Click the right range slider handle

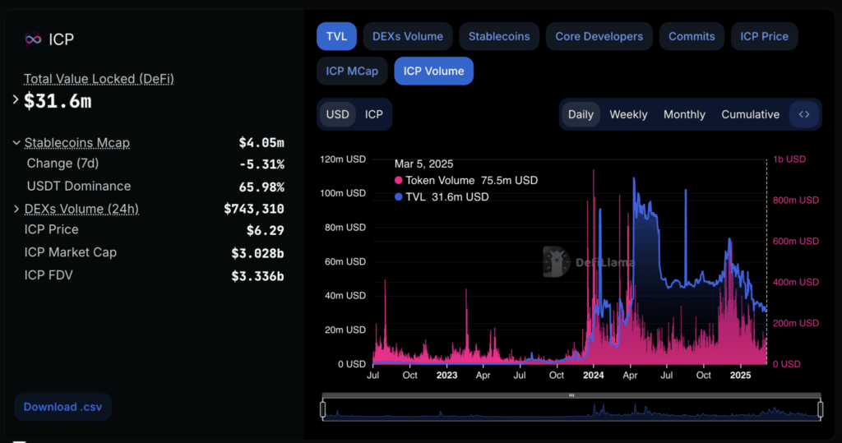821,409
